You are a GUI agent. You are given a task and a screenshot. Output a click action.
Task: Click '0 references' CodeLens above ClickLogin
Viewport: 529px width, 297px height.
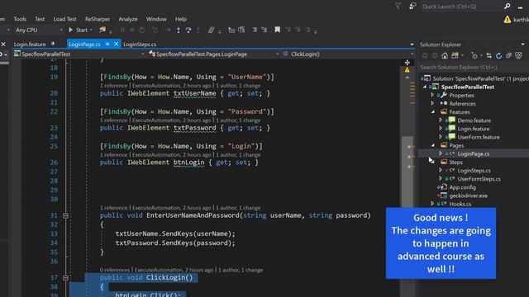[x=115, y=270]
